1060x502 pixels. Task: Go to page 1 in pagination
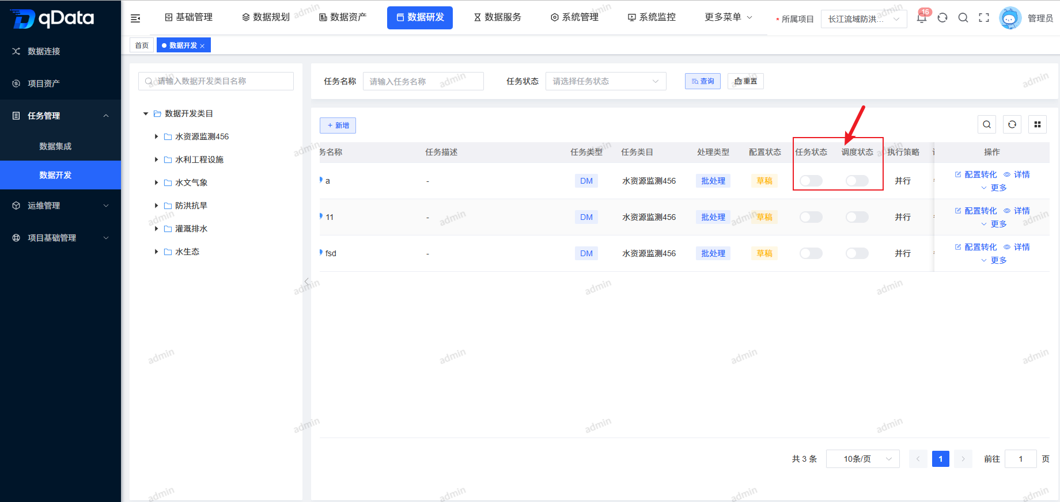point(941,459)
